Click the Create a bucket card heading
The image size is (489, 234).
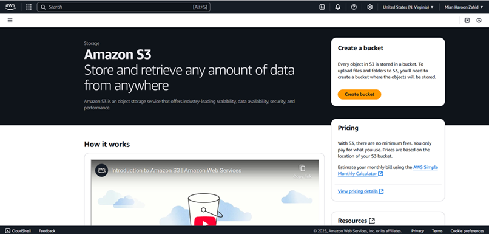click(x=360, y=48)
